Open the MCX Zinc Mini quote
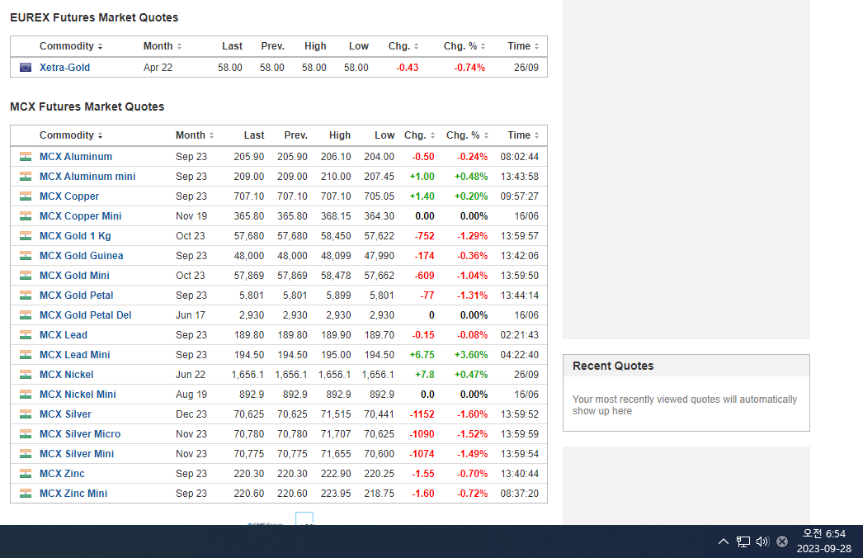 tap(73, 494)
